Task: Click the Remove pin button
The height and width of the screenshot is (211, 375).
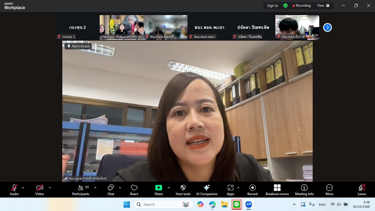Action: 78,46
